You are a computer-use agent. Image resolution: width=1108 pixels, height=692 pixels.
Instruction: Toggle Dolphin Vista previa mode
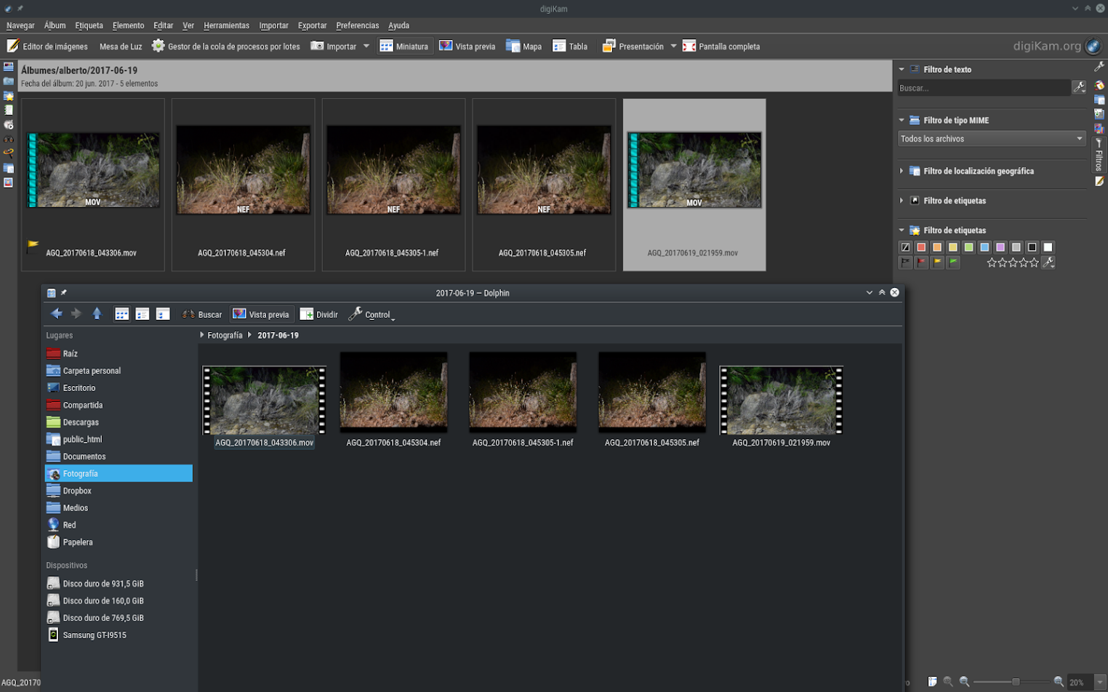[261, 314]
